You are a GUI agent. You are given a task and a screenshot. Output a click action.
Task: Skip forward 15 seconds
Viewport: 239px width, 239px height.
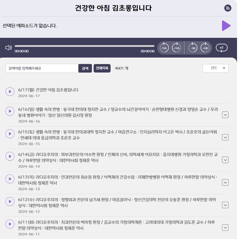tap(177, 47)
